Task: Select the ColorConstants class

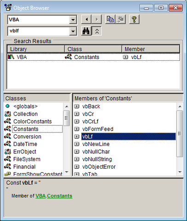Action: [33, 122]
